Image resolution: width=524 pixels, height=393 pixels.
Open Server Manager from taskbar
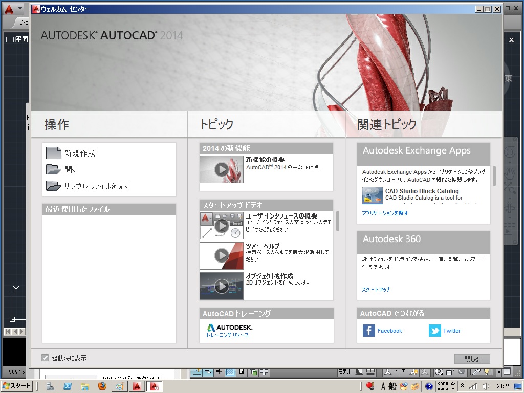(x=50, y=387)
